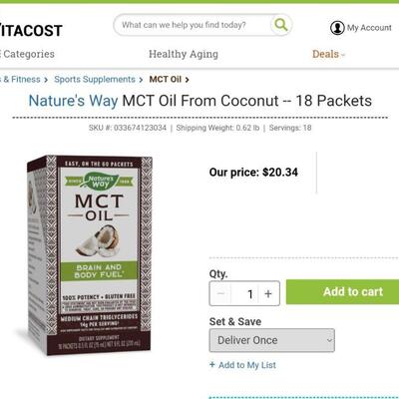Open the MCT Oil breadcrumb link

click(166, 80)
